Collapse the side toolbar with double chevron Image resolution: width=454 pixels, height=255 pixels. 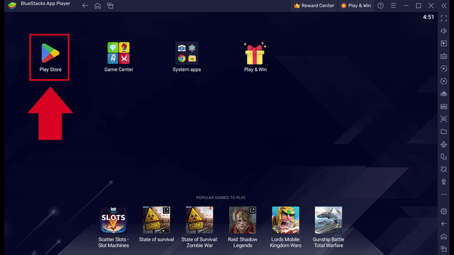(x=444, y=6)
